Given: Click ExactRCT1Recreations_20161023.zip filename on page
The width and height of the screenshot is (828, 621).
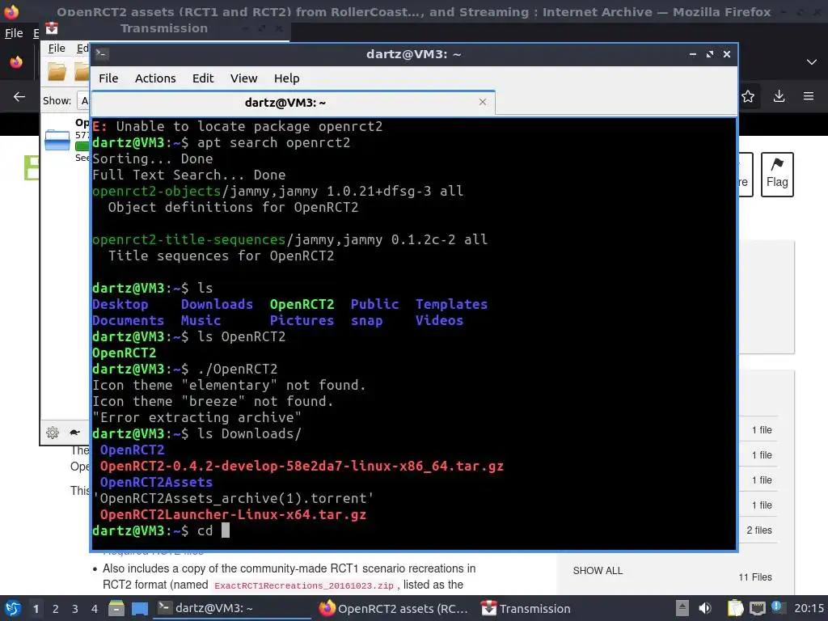Looking at the screenshot, I should tap(304, 585).
